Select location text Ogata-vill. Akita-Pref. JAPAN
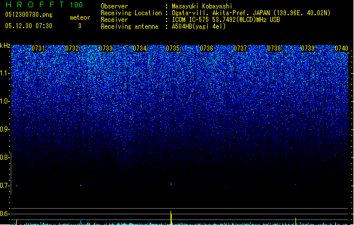Screen dimensions: 354x225 point(221,13)
